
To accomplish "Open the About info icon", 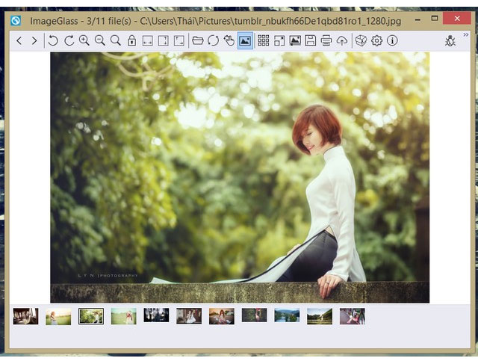I will click(x=392, y=40).
